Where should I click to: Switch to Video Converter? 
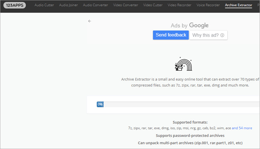125,6
